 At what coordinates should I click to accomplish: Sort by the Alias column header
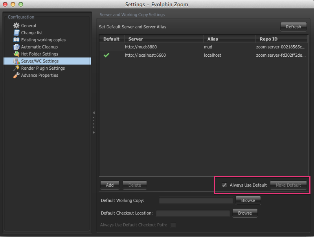230,39
